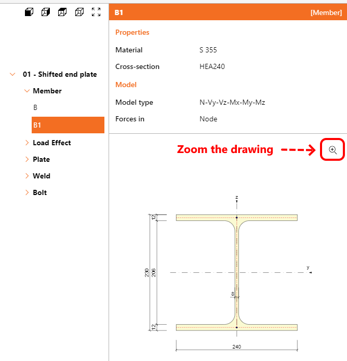347x361 pixels.
Task: Collapse the Member tree group
Action: point(27,91)
